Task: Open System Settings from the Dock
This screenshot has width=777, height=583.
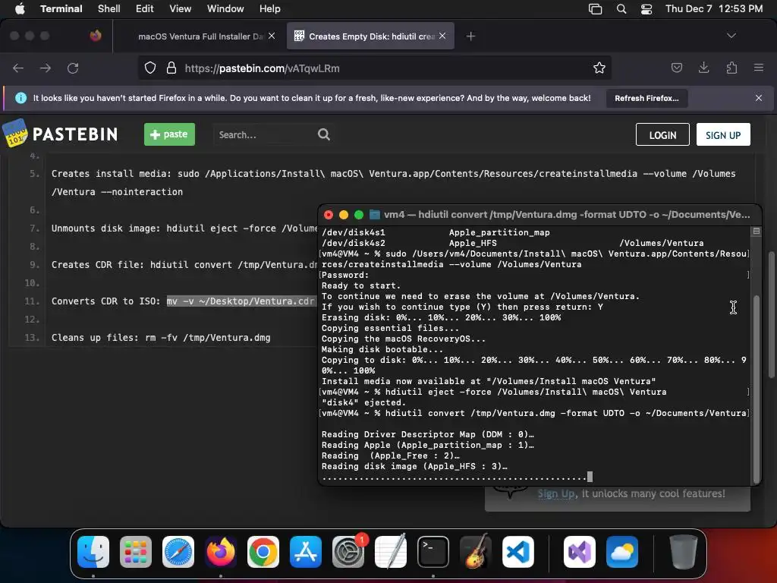Action: coord(348,551)
